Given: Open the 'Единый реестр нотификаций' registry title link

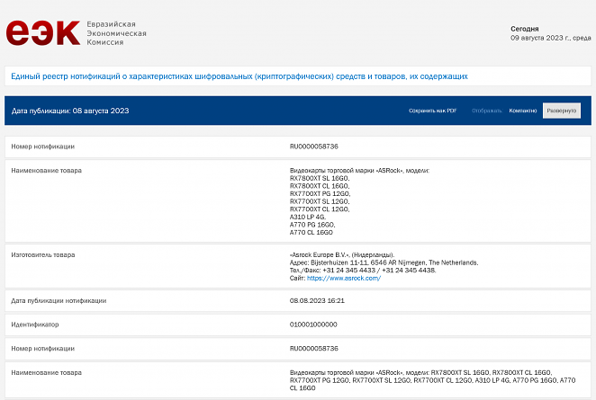Looking at the screenshot, I should click(x=239, y=76).
